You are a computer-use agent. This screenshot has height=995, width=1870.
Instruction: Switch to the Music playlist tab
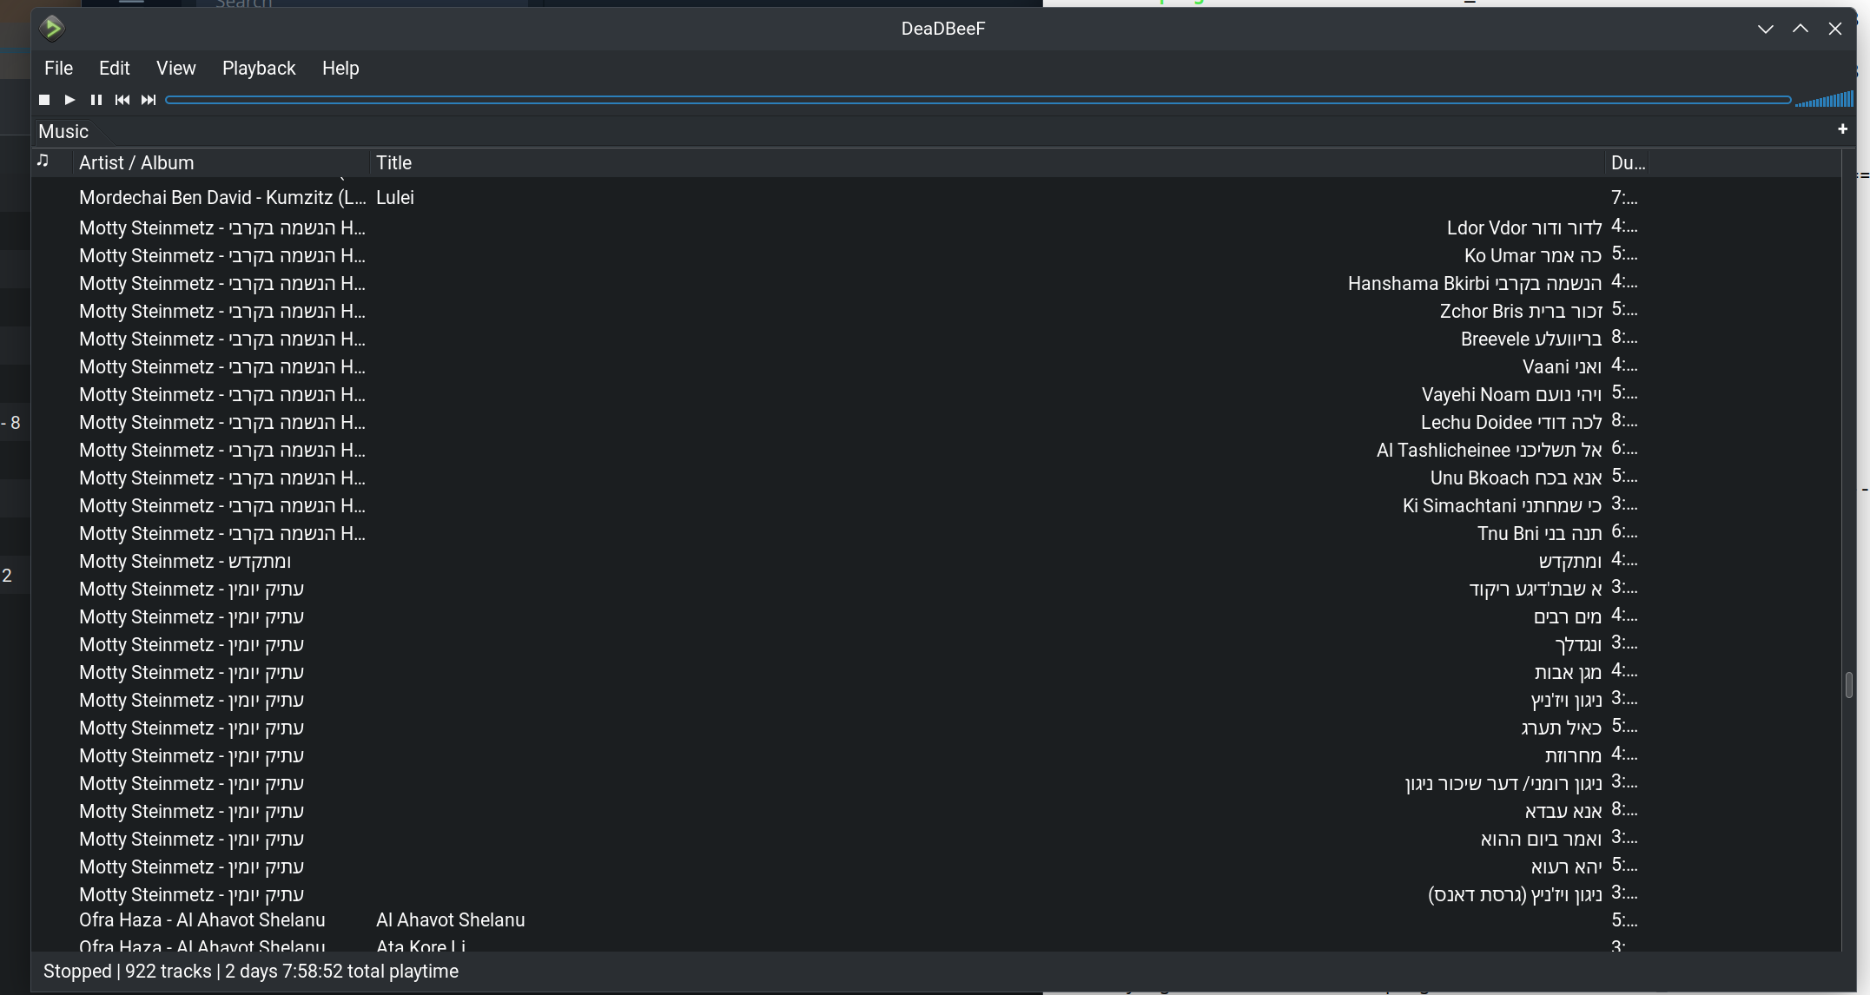(x=63, y=132)
